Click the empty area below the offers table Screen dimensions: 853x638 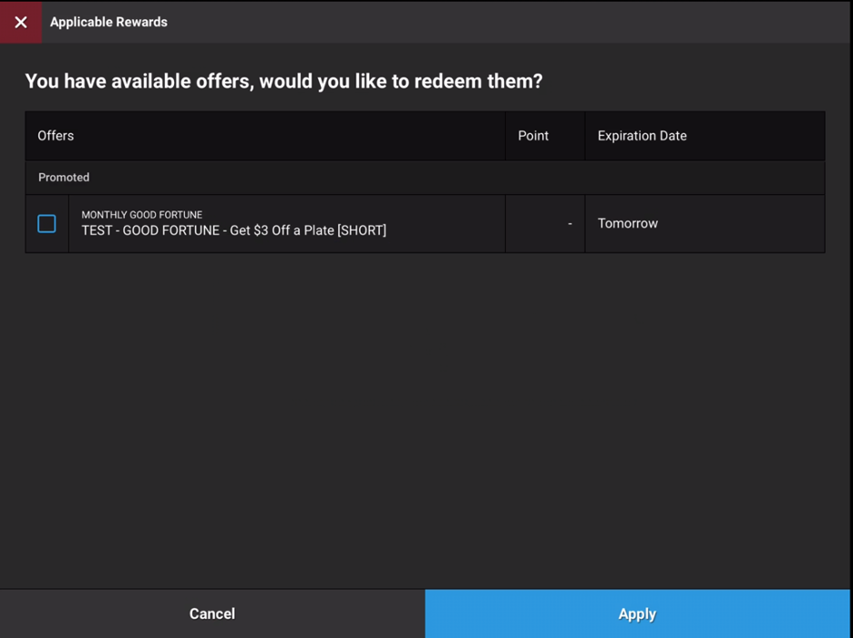pyautogui.click(x=426, y=410)
